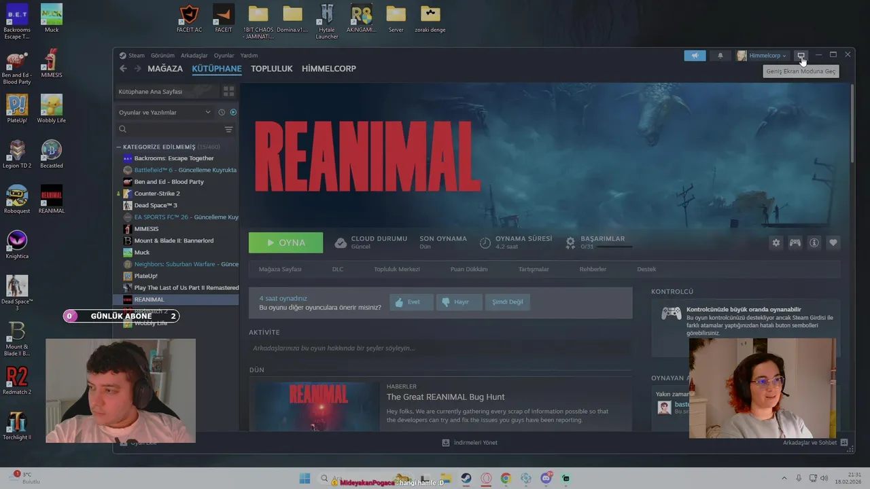This screenshot has width=870, height=489.
Task: Open the Friends and Chat icon
Action: click(844, 443)
